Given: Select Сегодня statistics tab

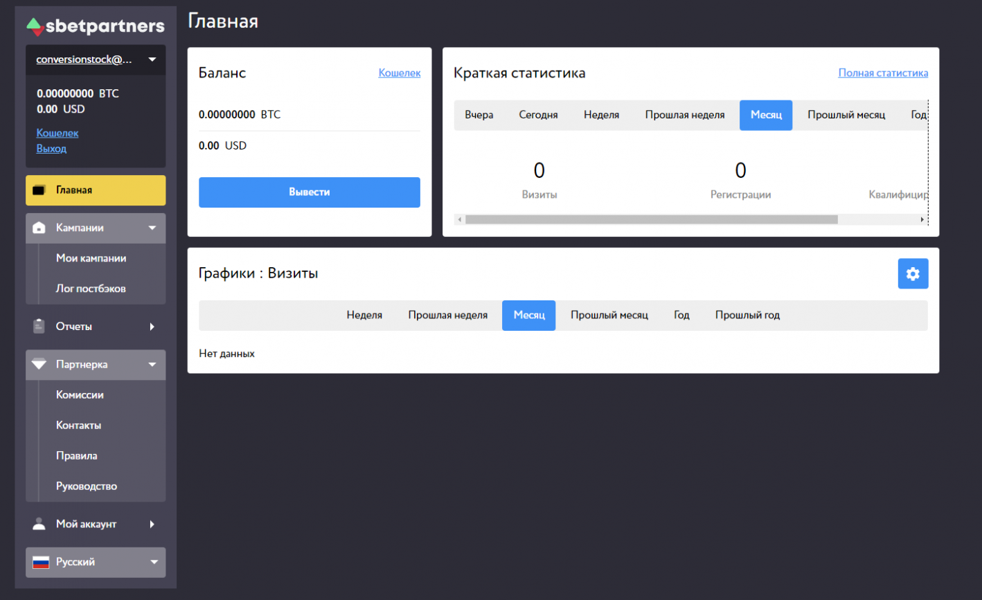Looking at the screenshot, I should tap(538, 115).
